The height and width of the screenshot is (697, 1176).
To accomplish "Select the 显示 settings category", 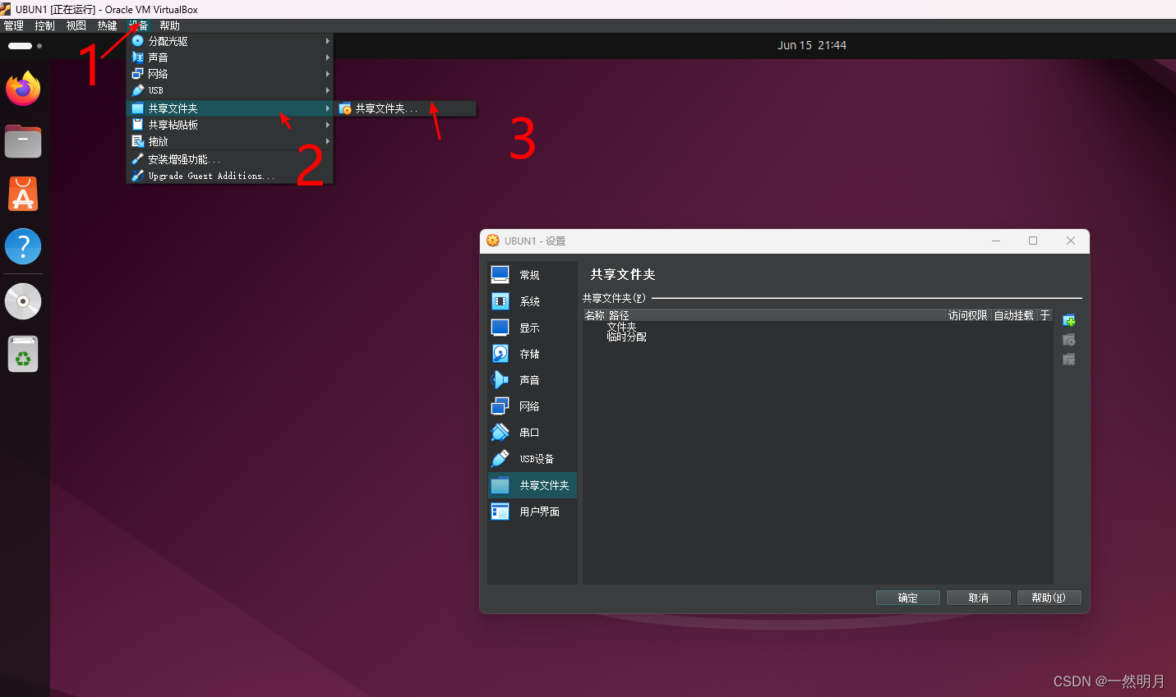I will pyautogui.click(x=533, y=328).
